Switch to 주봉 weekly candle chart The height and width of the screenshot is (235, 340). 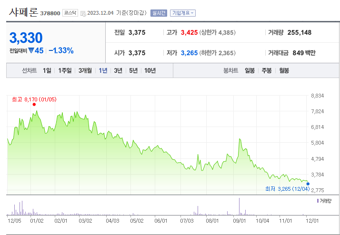[x=267, y=70]
